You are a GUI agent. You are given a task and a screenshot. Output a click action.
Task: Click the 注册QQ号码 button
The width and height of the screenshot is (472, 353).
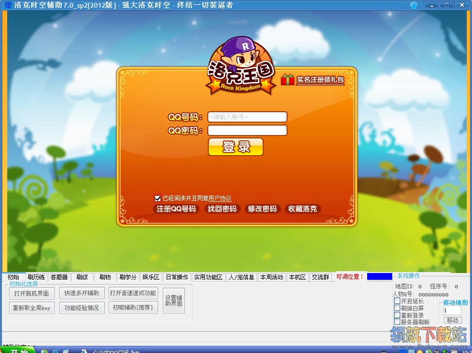pyautogui.click(x=176, y=209)
